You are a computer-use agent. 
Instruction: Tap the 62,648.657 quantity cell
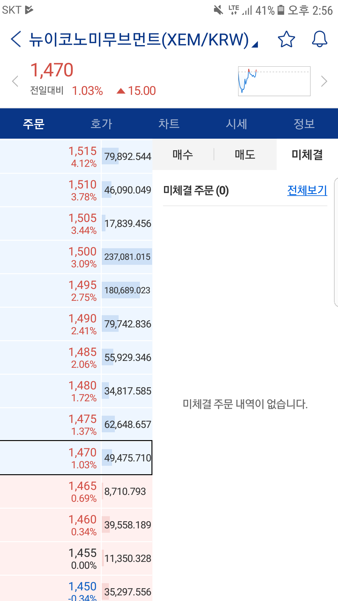point(127,424)
